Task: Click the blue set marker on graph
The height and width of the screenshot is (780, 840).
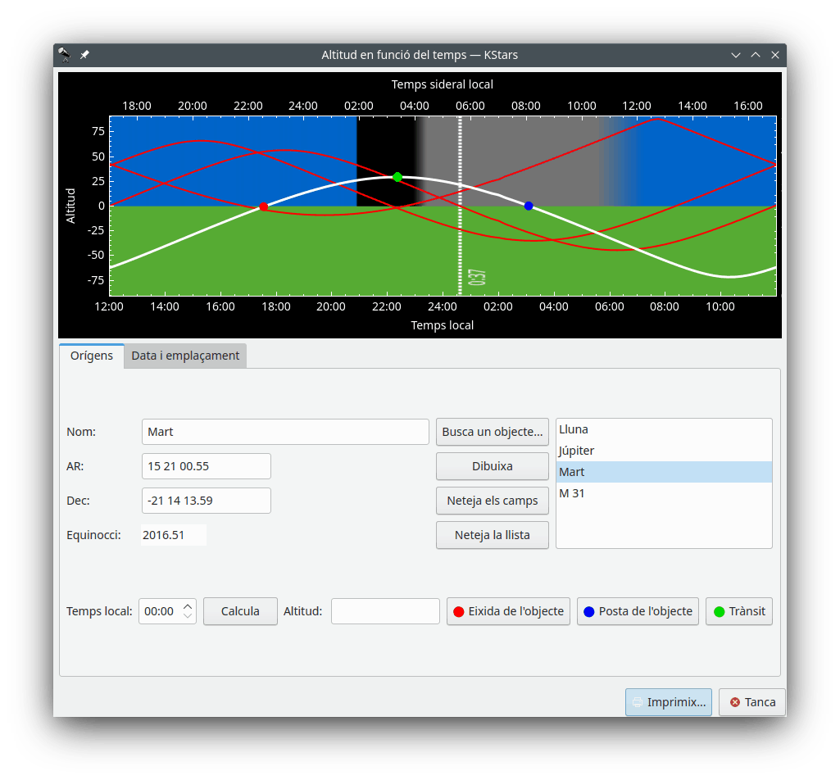Action: click(529, 206)
